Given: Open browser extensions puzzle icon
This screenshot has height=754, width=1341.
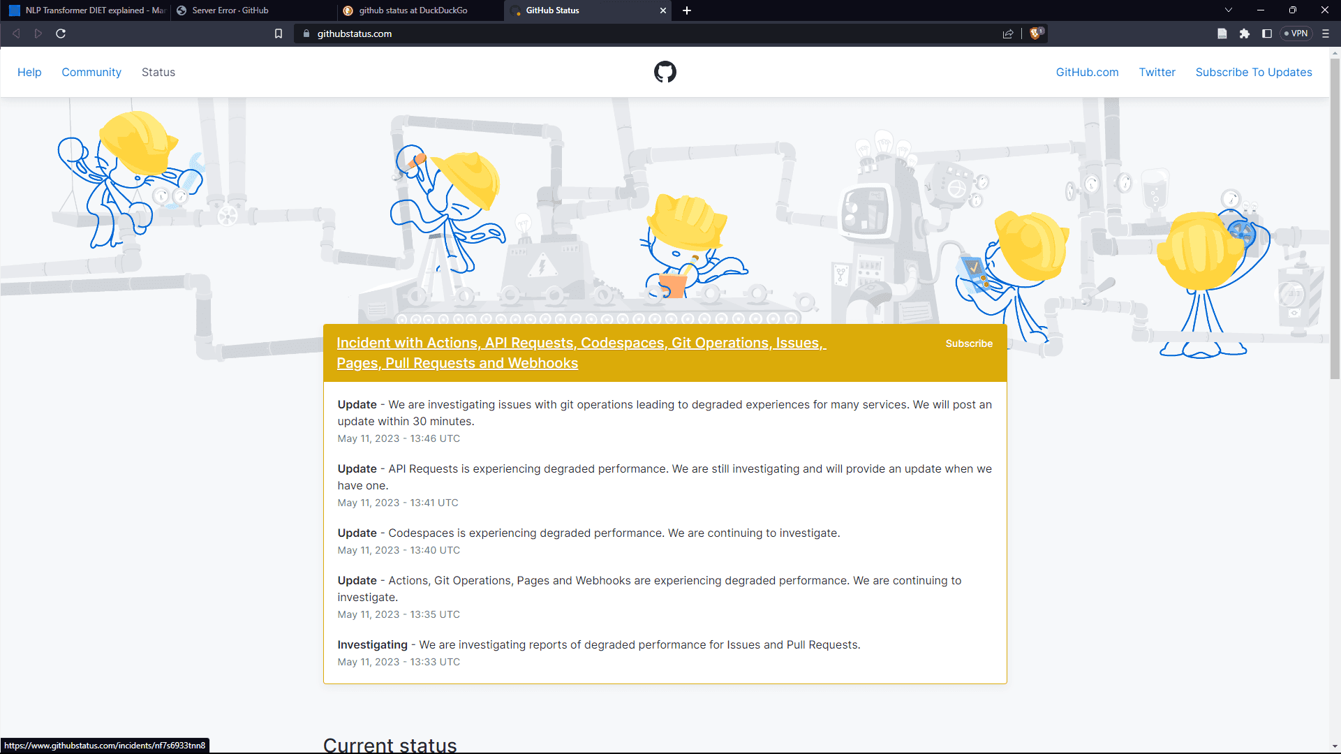Looking at the screenshot, I should click(1245, 34).
